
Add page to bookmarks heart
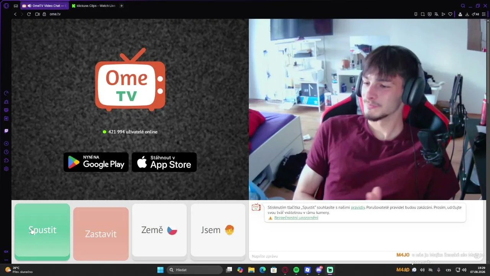450,14
